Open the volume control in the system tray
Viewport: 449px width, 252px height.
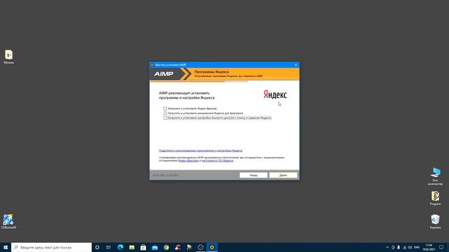tap(410, 247)
